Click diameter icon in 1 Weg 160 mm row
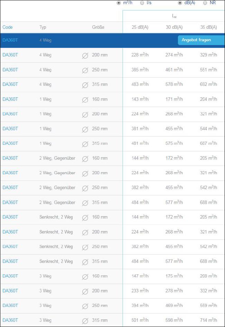 click(x=85, y=100)
